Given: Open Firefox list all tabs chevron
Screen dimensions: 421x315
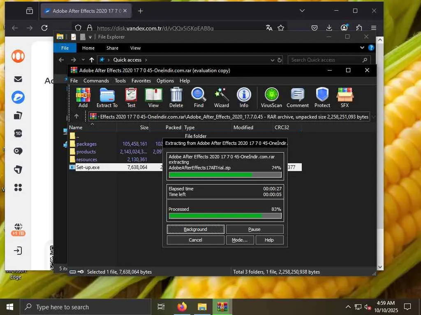Looking at the screenshot, I should coord(302,10).
